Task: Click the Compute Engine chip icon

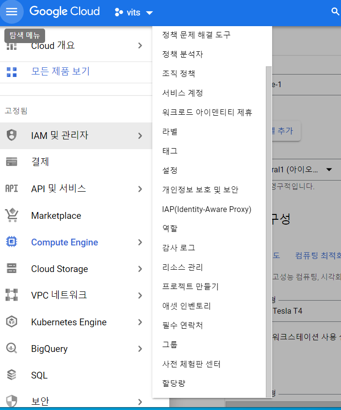Action: coord(12,242)
